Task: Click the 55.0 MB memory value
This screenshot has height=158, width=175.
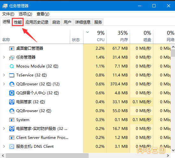Action: coord(120,111)
